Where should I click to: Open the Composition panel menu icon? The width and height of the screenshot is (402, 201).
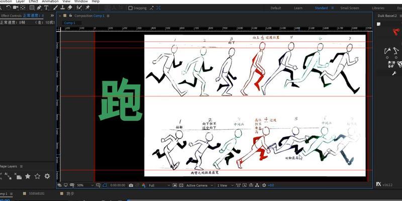point(108,16)
